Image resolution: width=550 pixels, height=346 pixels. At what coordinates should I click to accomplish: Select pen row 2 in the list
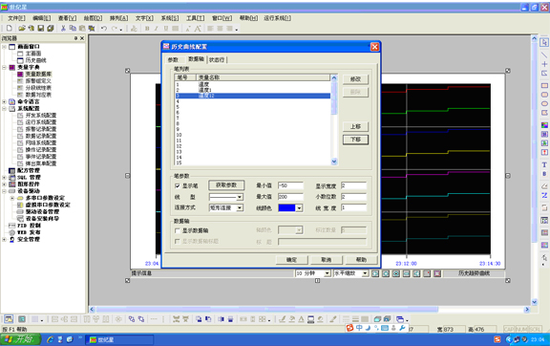252,90
